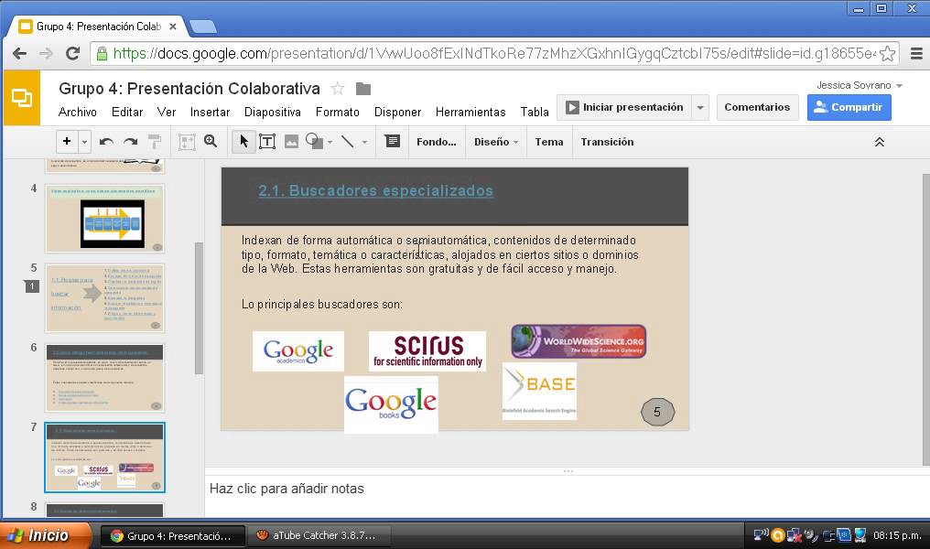
Task: Select the arrow cursor tool
Action: click(243, 142)
